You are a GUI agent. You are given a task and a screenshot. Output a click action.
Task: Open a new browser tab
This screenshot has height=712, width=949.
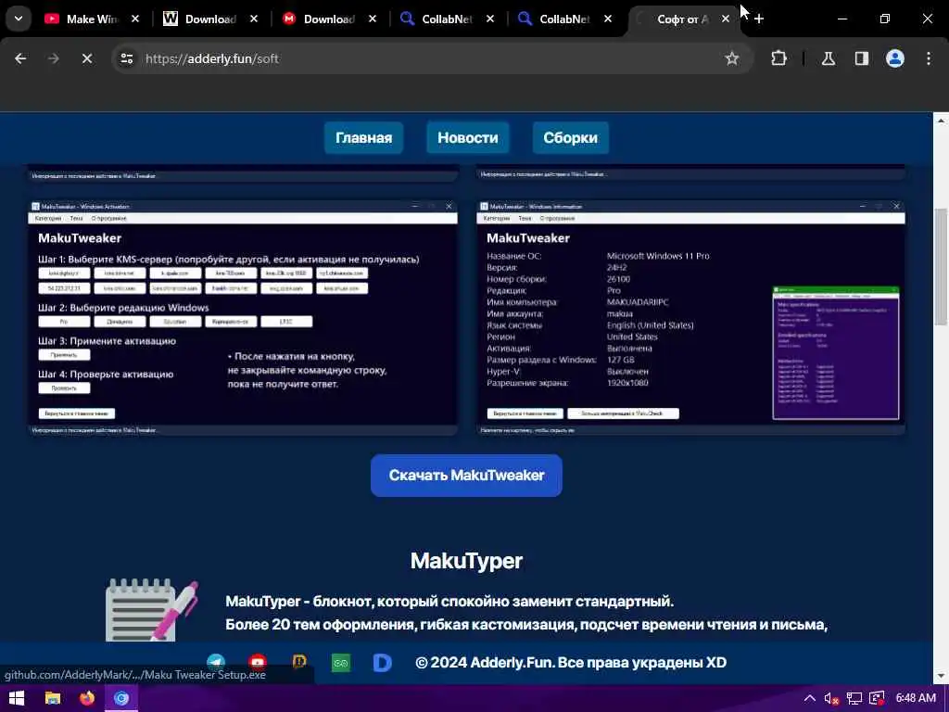(x=758, y=19)
